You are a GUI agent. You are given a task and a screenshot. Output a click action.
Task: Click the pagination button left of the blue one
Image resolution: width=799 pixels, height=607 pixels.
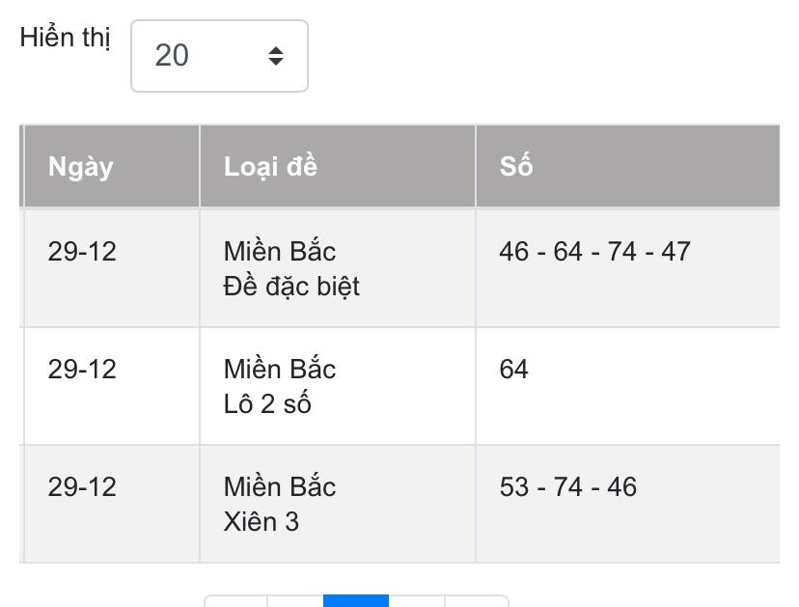coord(295,602)
